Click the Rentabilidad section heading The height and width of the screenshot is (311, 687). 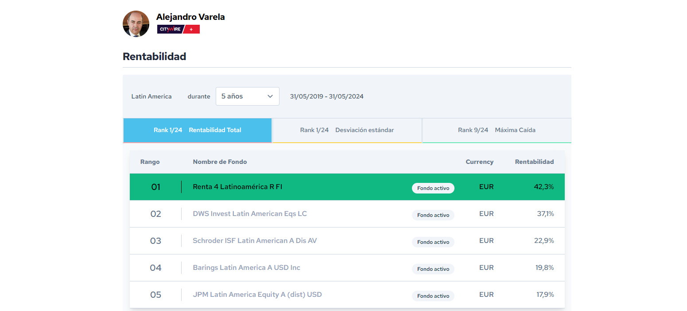[x=154, y=57]
